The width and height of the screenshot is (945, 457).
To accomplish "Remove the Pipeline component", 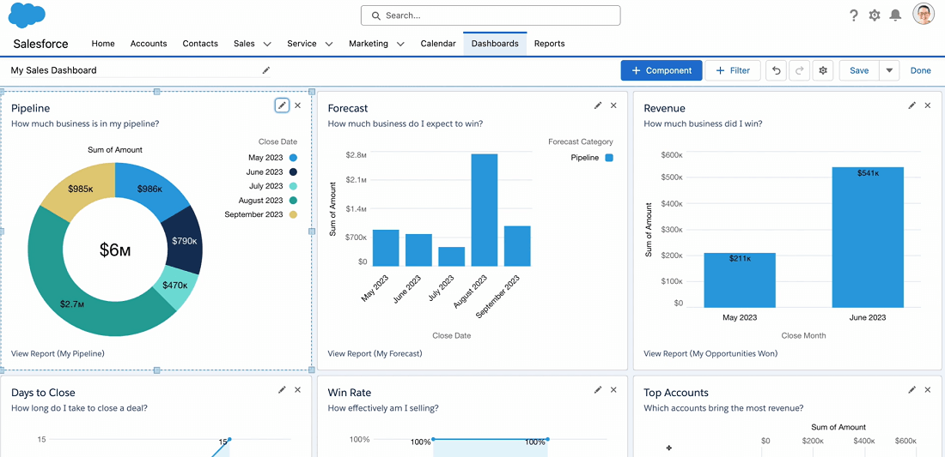I will click(298, 105).
